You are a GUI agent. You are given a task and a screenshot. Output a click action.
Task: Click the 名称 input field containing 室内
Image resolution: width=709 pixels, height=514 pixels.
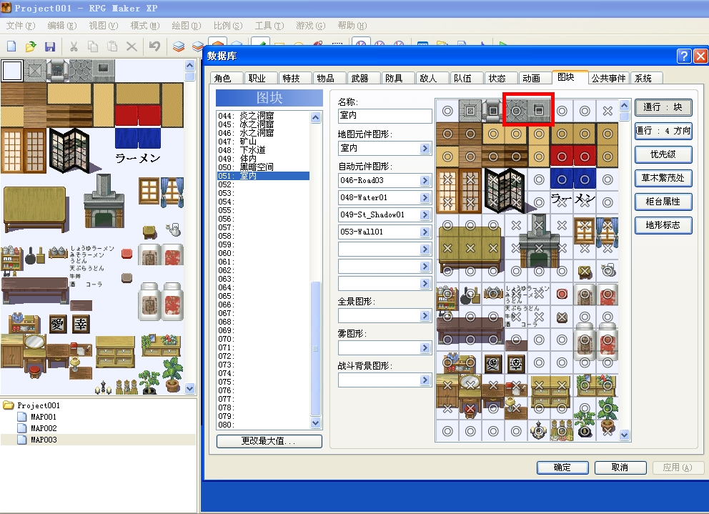point(385,115)
